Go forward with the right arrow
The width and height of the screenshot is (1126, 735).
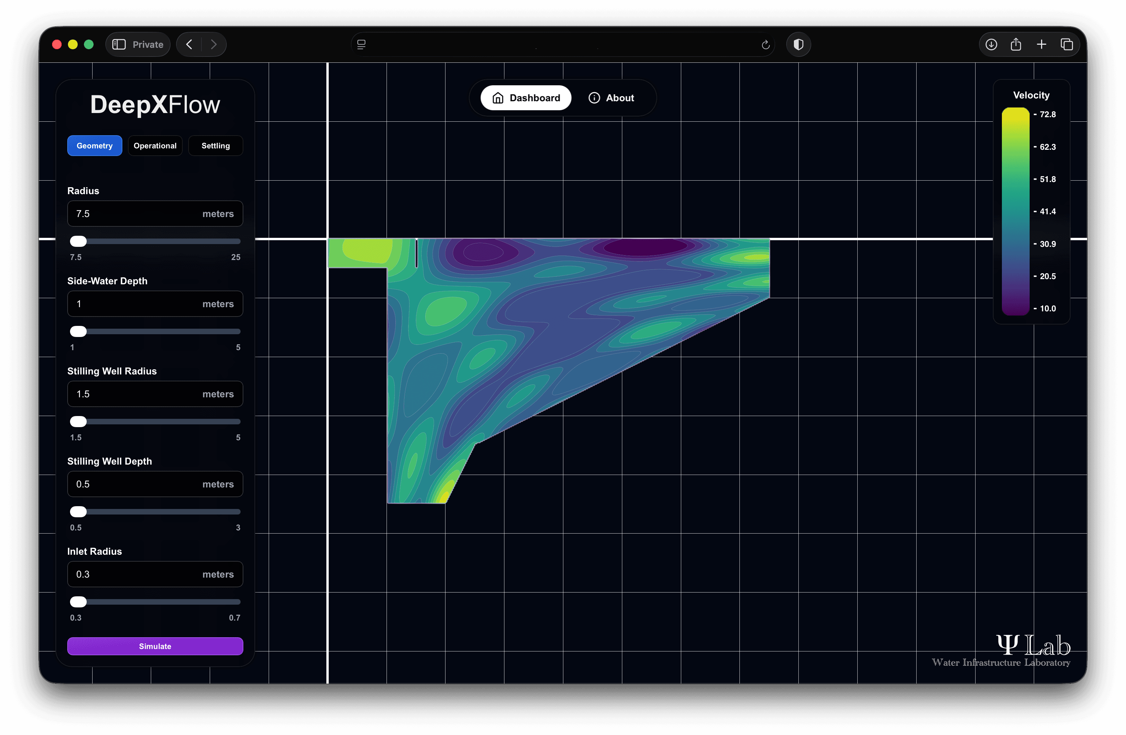(x=214, y=44)
